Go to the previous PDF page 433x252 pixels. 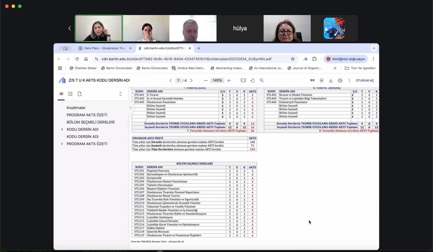(170, 81)
